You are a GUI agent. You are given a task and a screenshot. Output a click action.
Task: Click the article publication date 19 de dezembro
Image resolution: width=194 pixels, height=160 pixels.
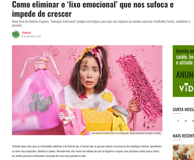coord(31,36)
